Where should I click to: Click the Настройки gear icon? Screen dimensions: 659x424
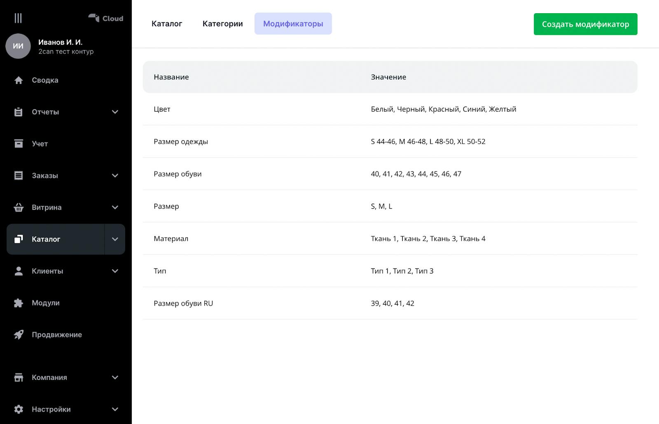pyautogui.click(x=19, y=409)
